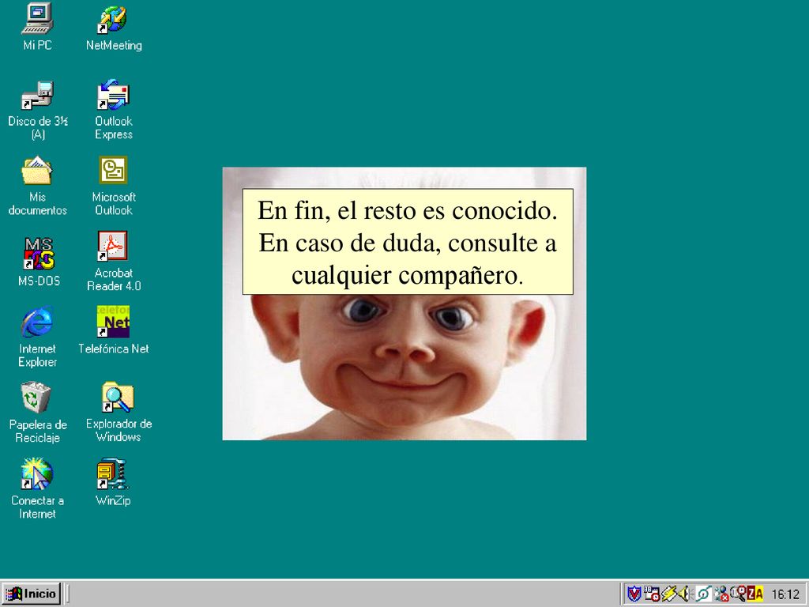Click the 'MS-DOS' label text
Viewport: 809px width, 607px height.
click(39, 281)
